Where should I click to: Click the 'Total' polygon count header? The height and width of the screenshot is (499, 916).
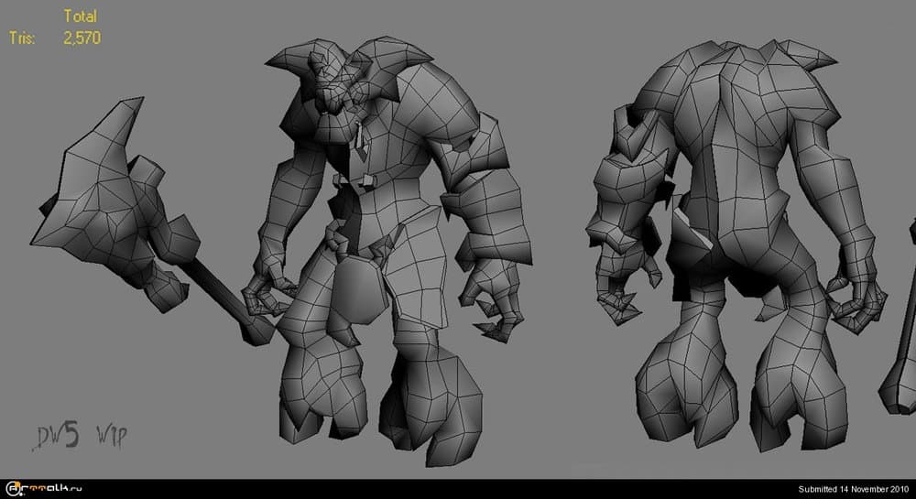coord(80,16)
